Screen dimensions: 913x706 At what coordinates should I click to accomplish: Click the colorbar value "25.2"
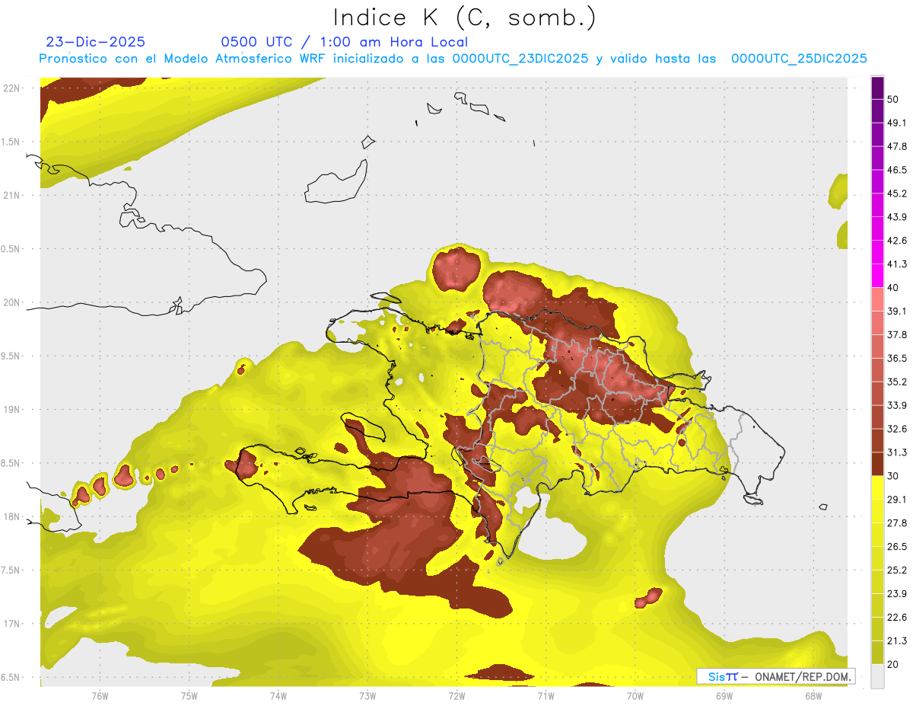pos(897,570)
